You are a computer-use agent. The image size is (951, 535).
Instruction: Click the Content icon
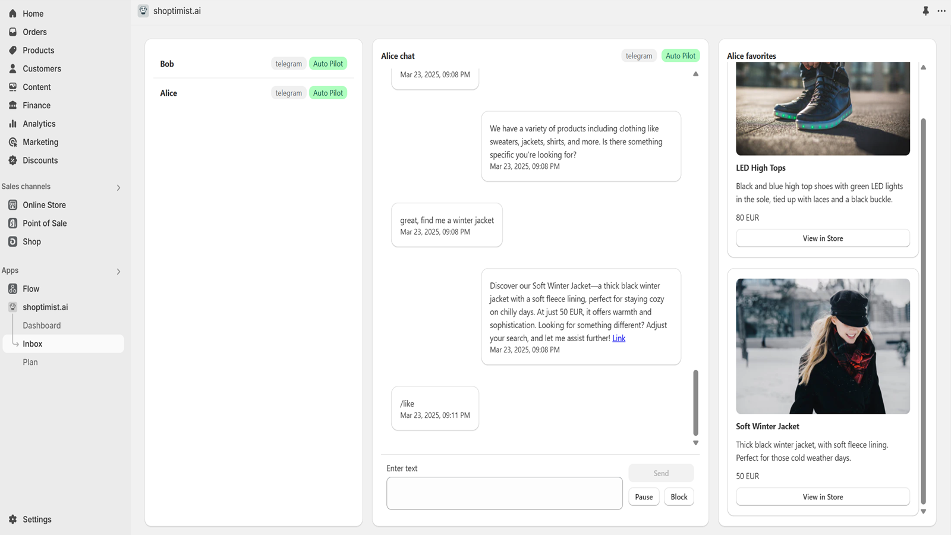[x=13, y=87]
